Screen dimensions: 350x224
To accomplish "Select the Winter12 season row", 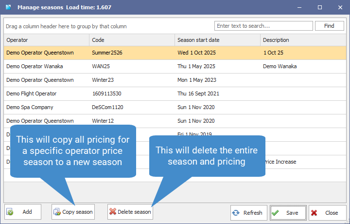I will click(x=175, y=121).
